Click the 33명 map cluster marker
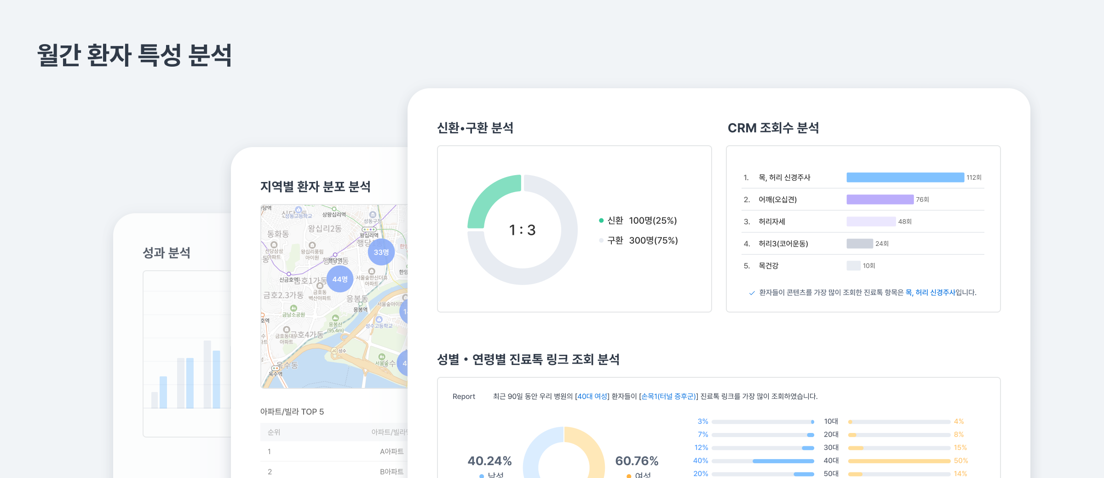This screenshot has width=1104, height=478. pos(381,252)
